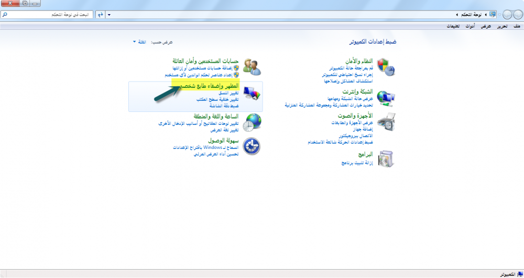The height and width of the screenshot is (278, 524).
Task: Open the 'ملف' menu
Action: (x=517, y=26)
